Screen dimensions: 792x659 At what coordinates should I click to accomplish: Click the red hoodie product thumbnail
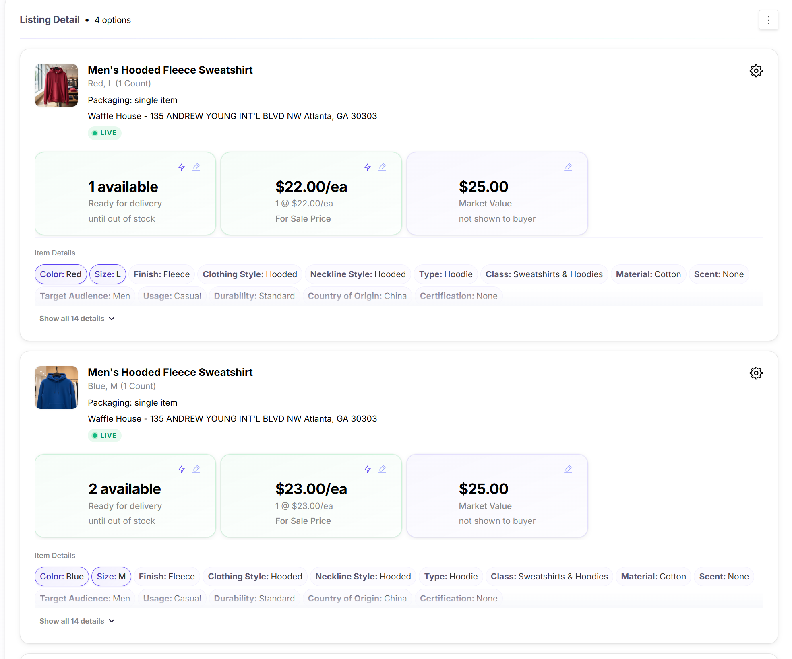coord(56,85)
